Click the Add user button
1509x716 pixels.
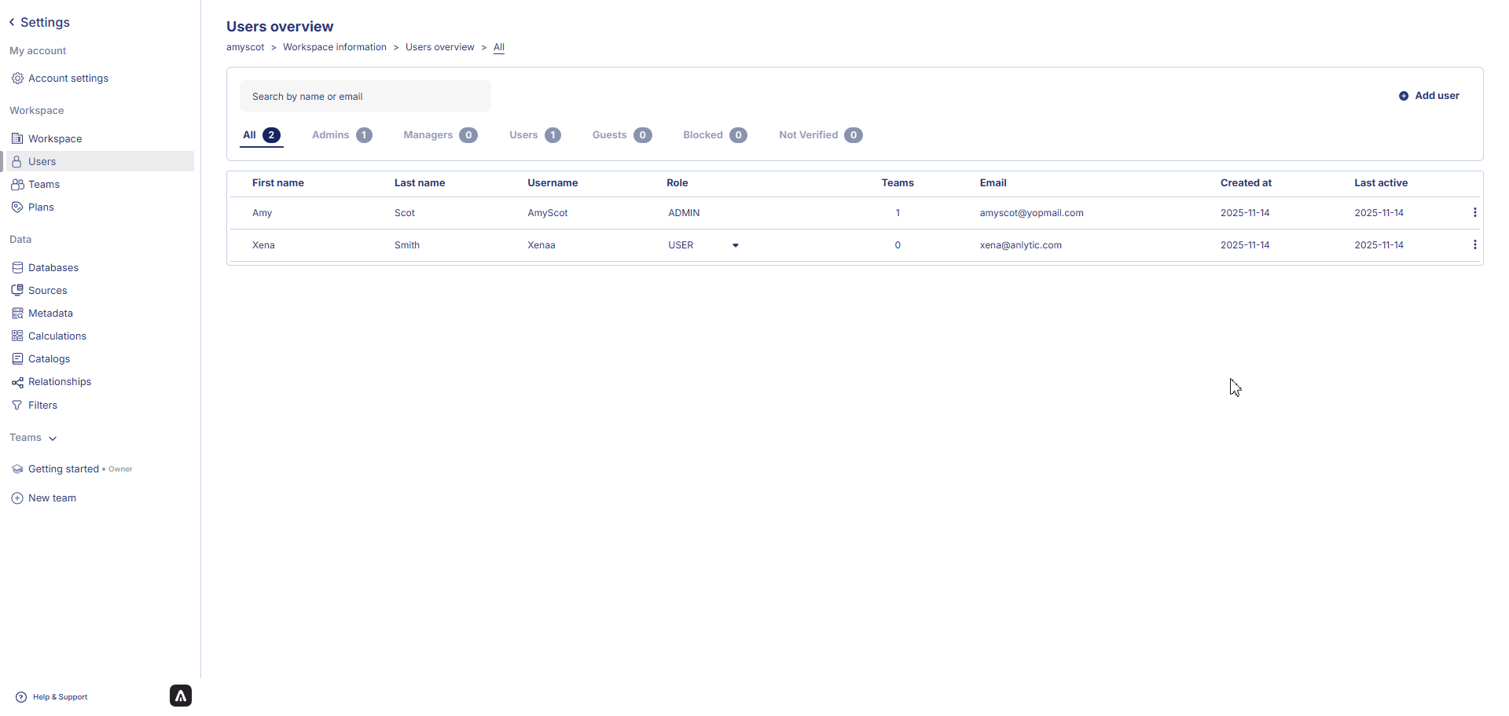tap(1429, 96)
